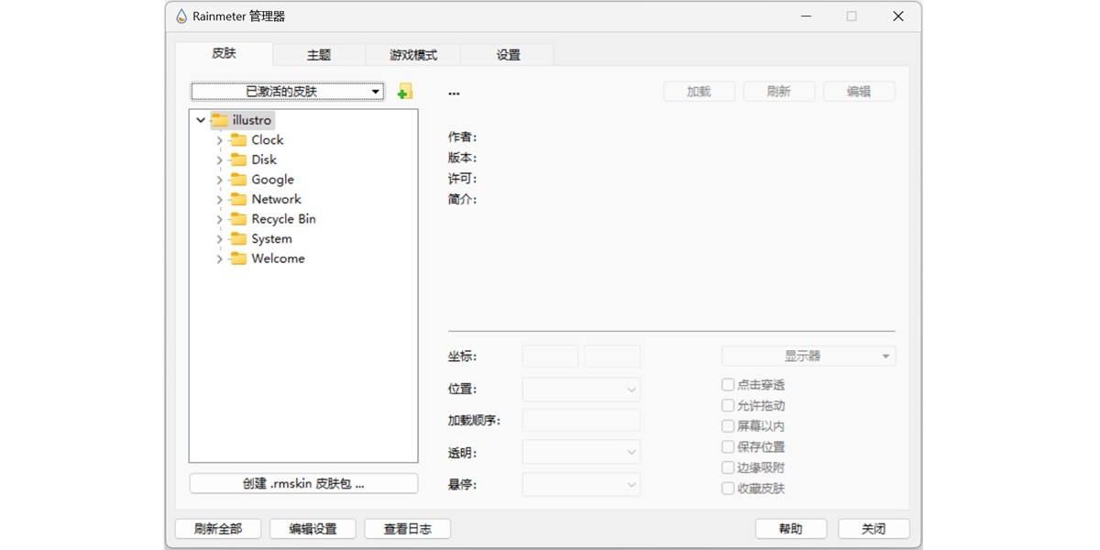
Task: Click the System folder icon
Action: pos(238,239)
